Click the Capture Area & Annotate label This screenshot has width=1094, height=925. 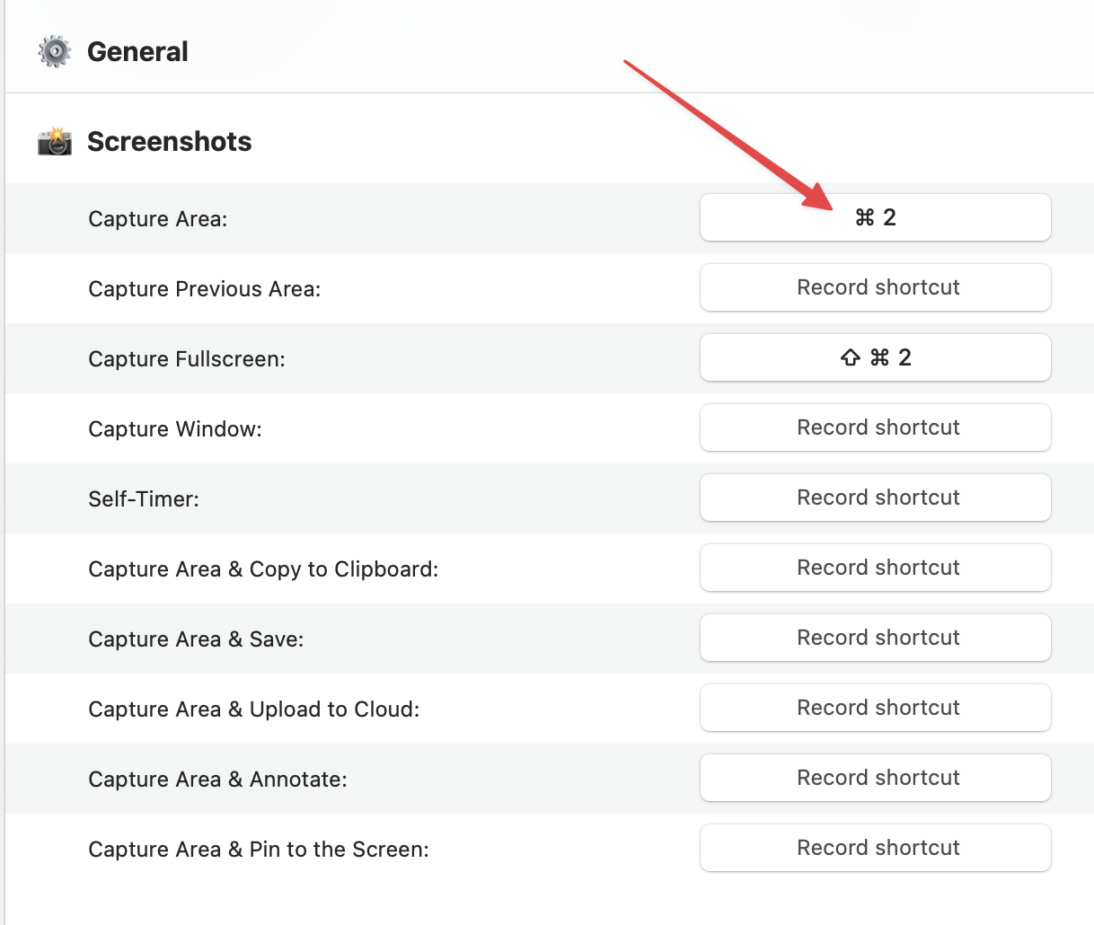pos(217,780)
